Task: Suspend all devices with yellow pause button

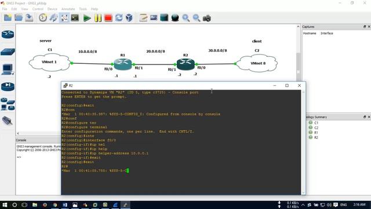Action: click(x=98, y=18)
